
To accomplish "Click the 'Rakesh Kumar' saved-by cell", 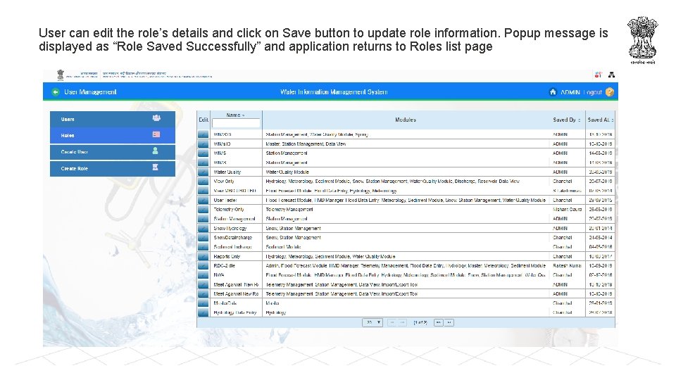I will coord(567,266).
